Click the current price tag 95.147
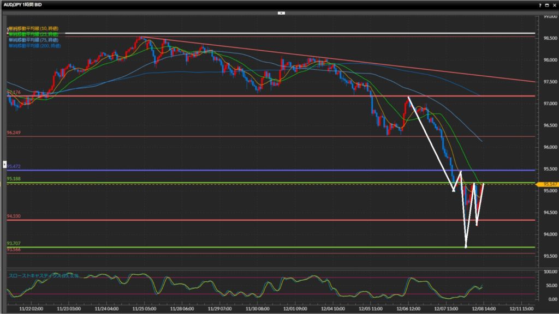The width and height of the screenshot is (559, 314). point(549,184)
